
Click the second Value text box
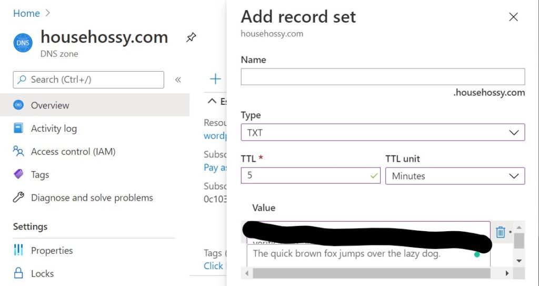tap(368, 255)
